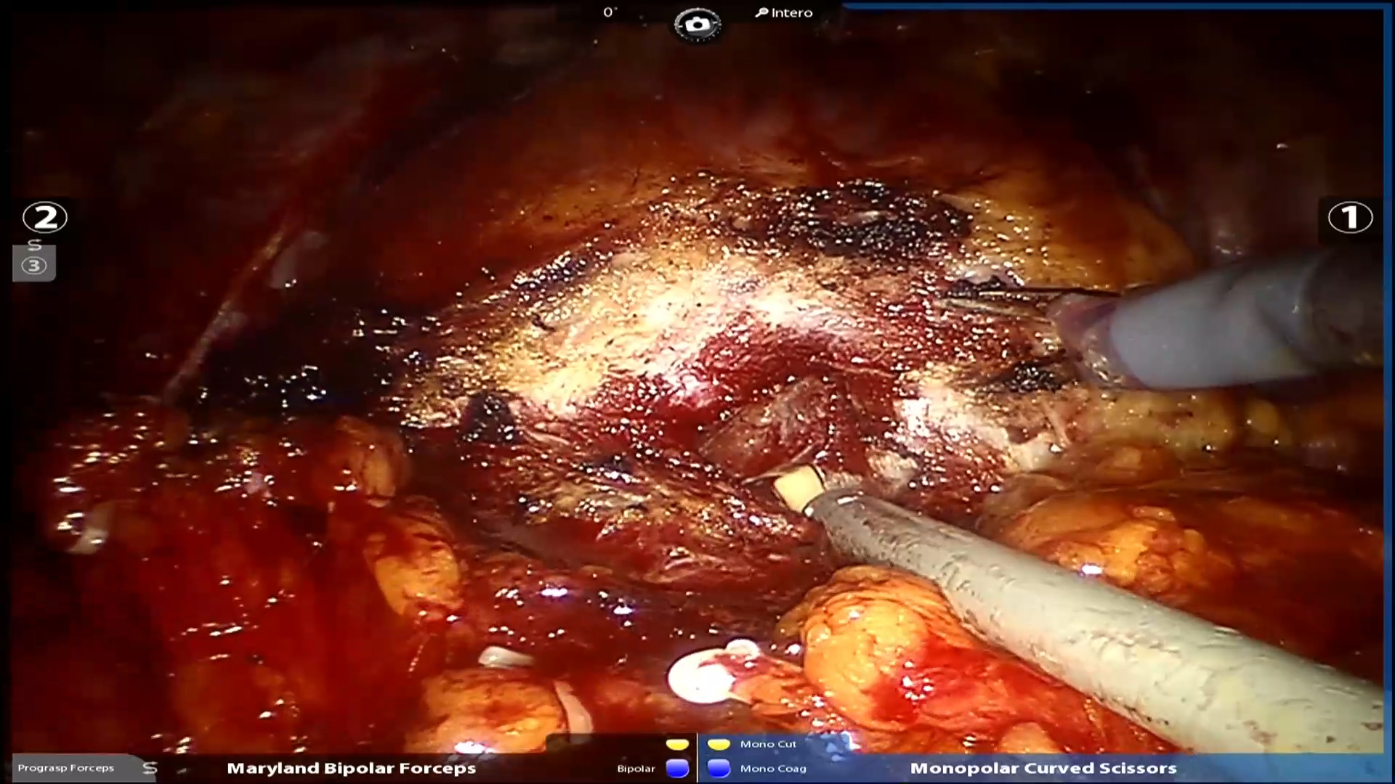1395x784 pixels.
Task: Click the "Monopolar Curved Scissors" instrument label
Action: point(1043,768)
